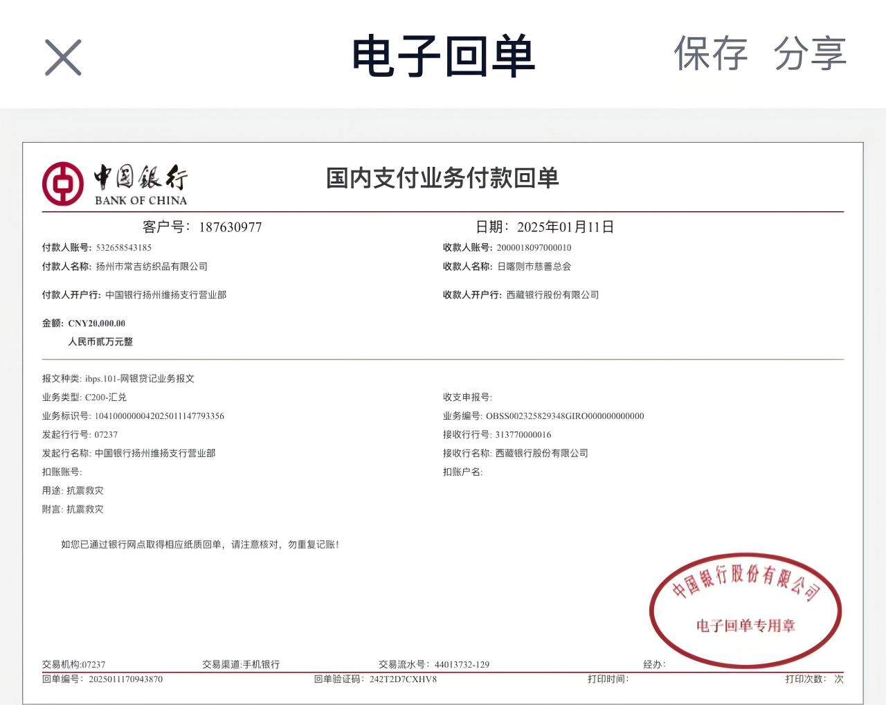Select amount in words 人民币贰万元整

[100, 342]
